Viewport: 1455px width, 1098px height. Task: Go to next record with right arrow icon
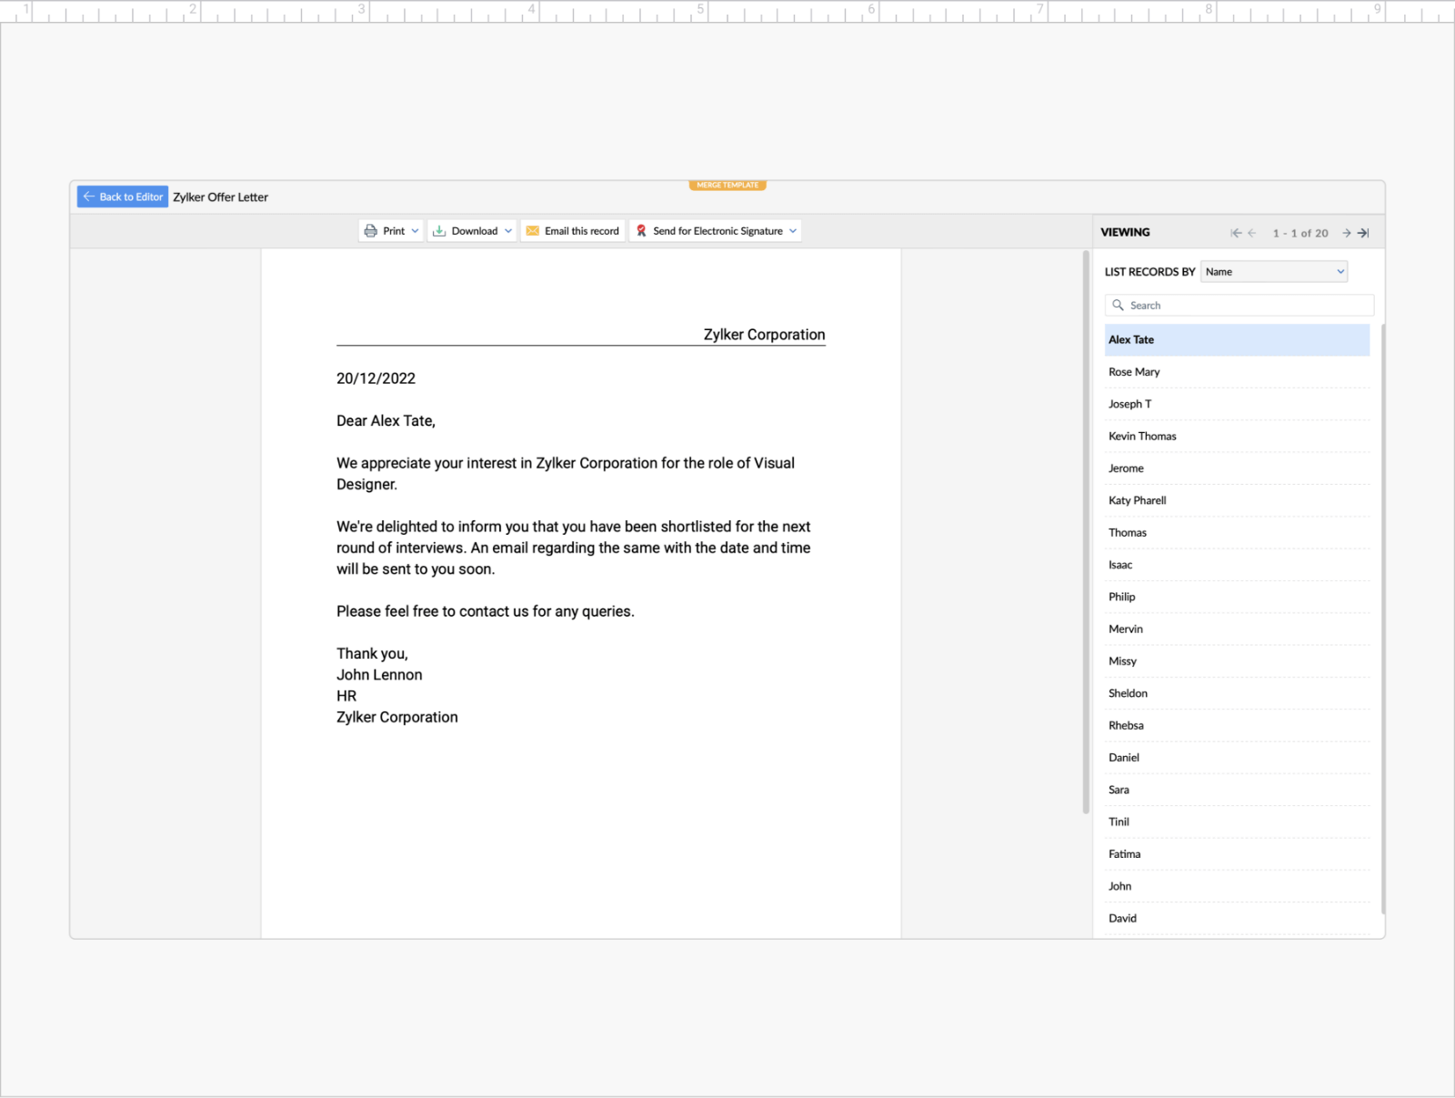coord(1347,233)
